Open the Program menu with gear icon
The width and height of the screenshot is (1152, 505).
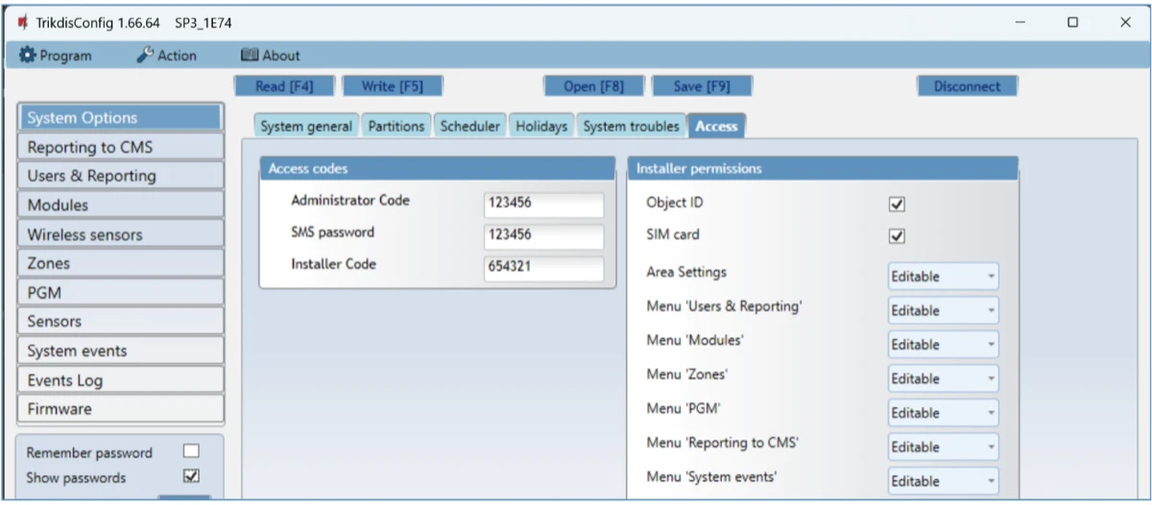coord(56,56)
